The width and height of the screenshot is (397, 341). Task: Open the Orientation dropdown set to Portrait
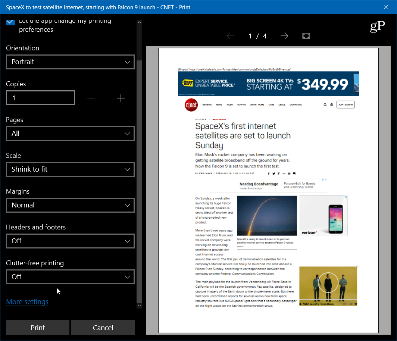click(x=70, y=62)
